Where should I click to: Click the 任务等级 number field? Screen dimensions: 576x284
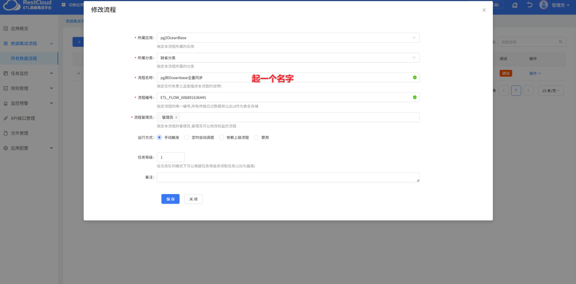171,157
